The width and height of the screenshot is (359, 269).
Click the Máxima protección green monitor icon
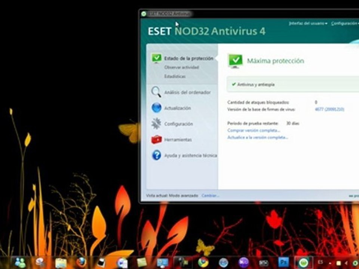pyautogui.click(x=235, y=61)
